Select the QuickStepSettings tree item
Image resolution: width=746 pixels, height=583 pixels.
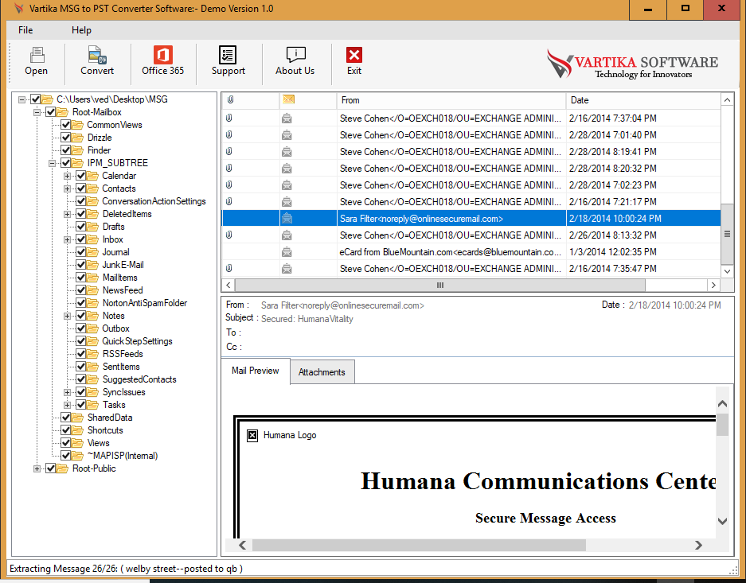[137, 341]
